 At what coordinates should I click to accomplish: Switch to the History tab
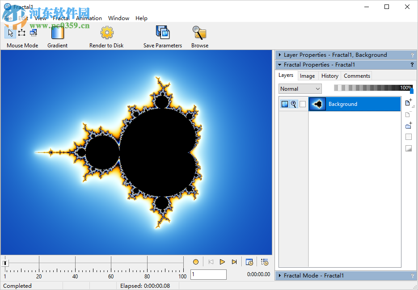pyautogui.click(x=329, y=76)
